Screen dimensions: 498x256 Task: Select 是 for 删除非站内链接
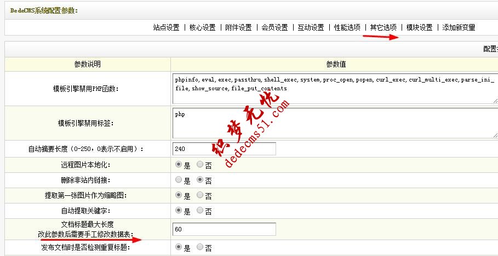tap(179, 179)
